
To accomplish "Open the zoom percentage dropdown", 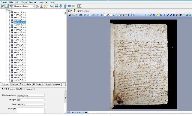I will (x=113, y=15).
